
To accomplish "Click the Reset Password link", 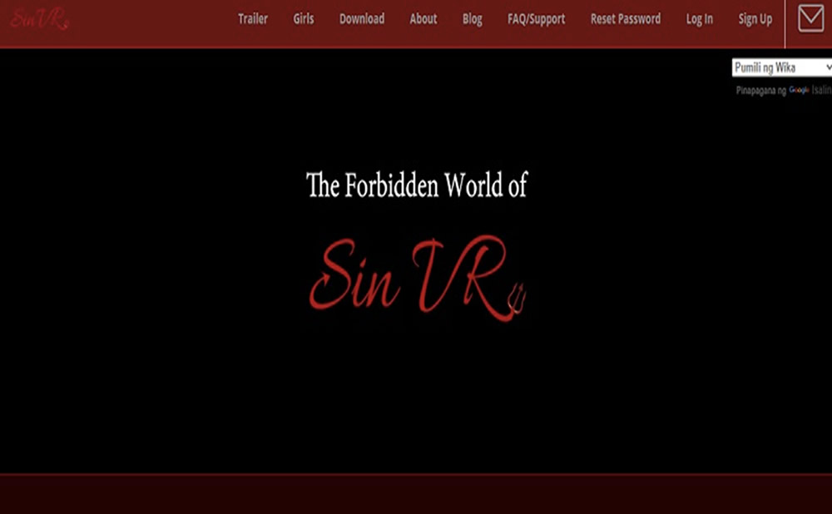I will 625,18.
